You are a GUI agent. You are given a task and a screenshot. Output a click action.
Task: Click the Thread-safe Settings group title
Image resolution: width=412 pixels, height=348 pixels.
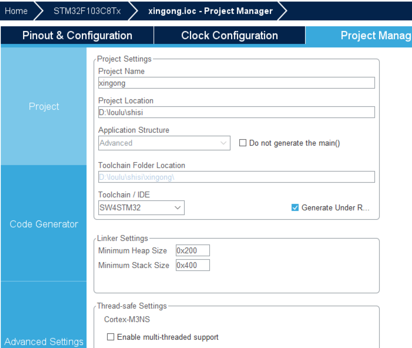[x=132, y=306]
